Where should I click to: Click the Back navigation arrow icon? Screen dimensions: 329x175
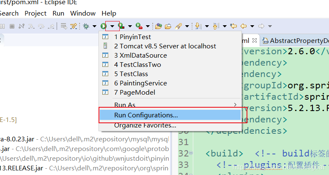point(244,26)
